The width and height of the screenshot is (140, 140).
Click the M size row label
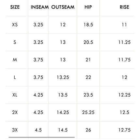point(15,60)
